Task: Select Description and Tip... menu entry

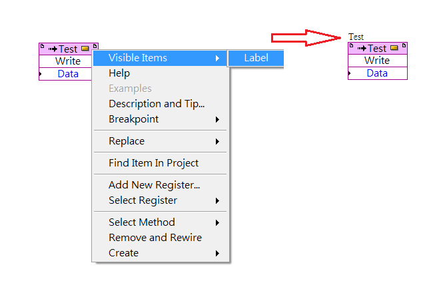Action: (x=160, y=104)
